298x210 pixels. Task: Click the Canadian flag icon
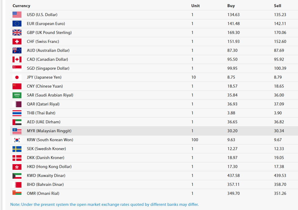17,59
